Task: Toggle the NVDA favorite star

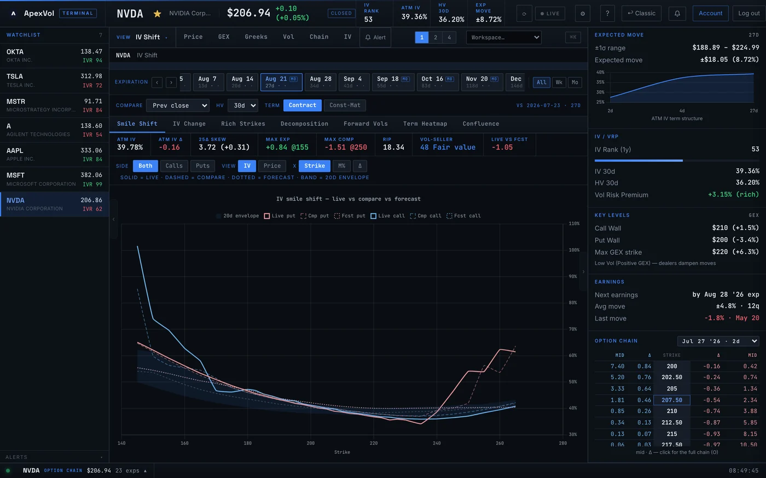Action: [157, 14]
